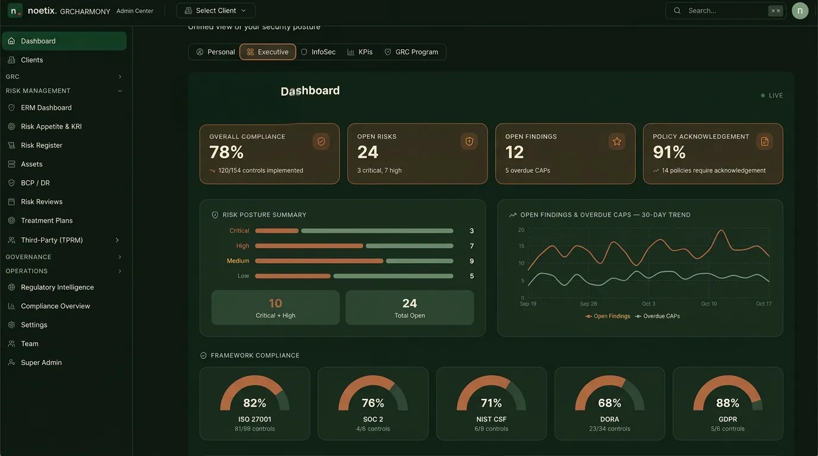The width and height of the screenshot is (818, 456).
Task: Click the 24 Total Open tile
Action: (410, 308)
